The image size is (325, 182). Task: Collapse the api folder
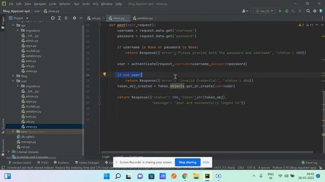[x=13, y=25]
